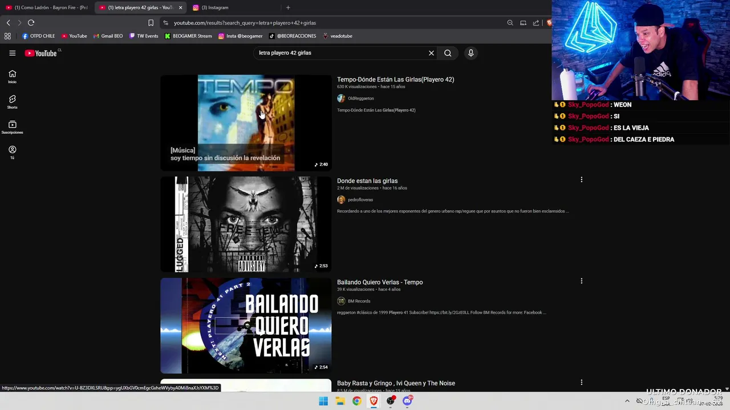Reload the current page
The image size is (730, 410).
click(x=31, y=23)
